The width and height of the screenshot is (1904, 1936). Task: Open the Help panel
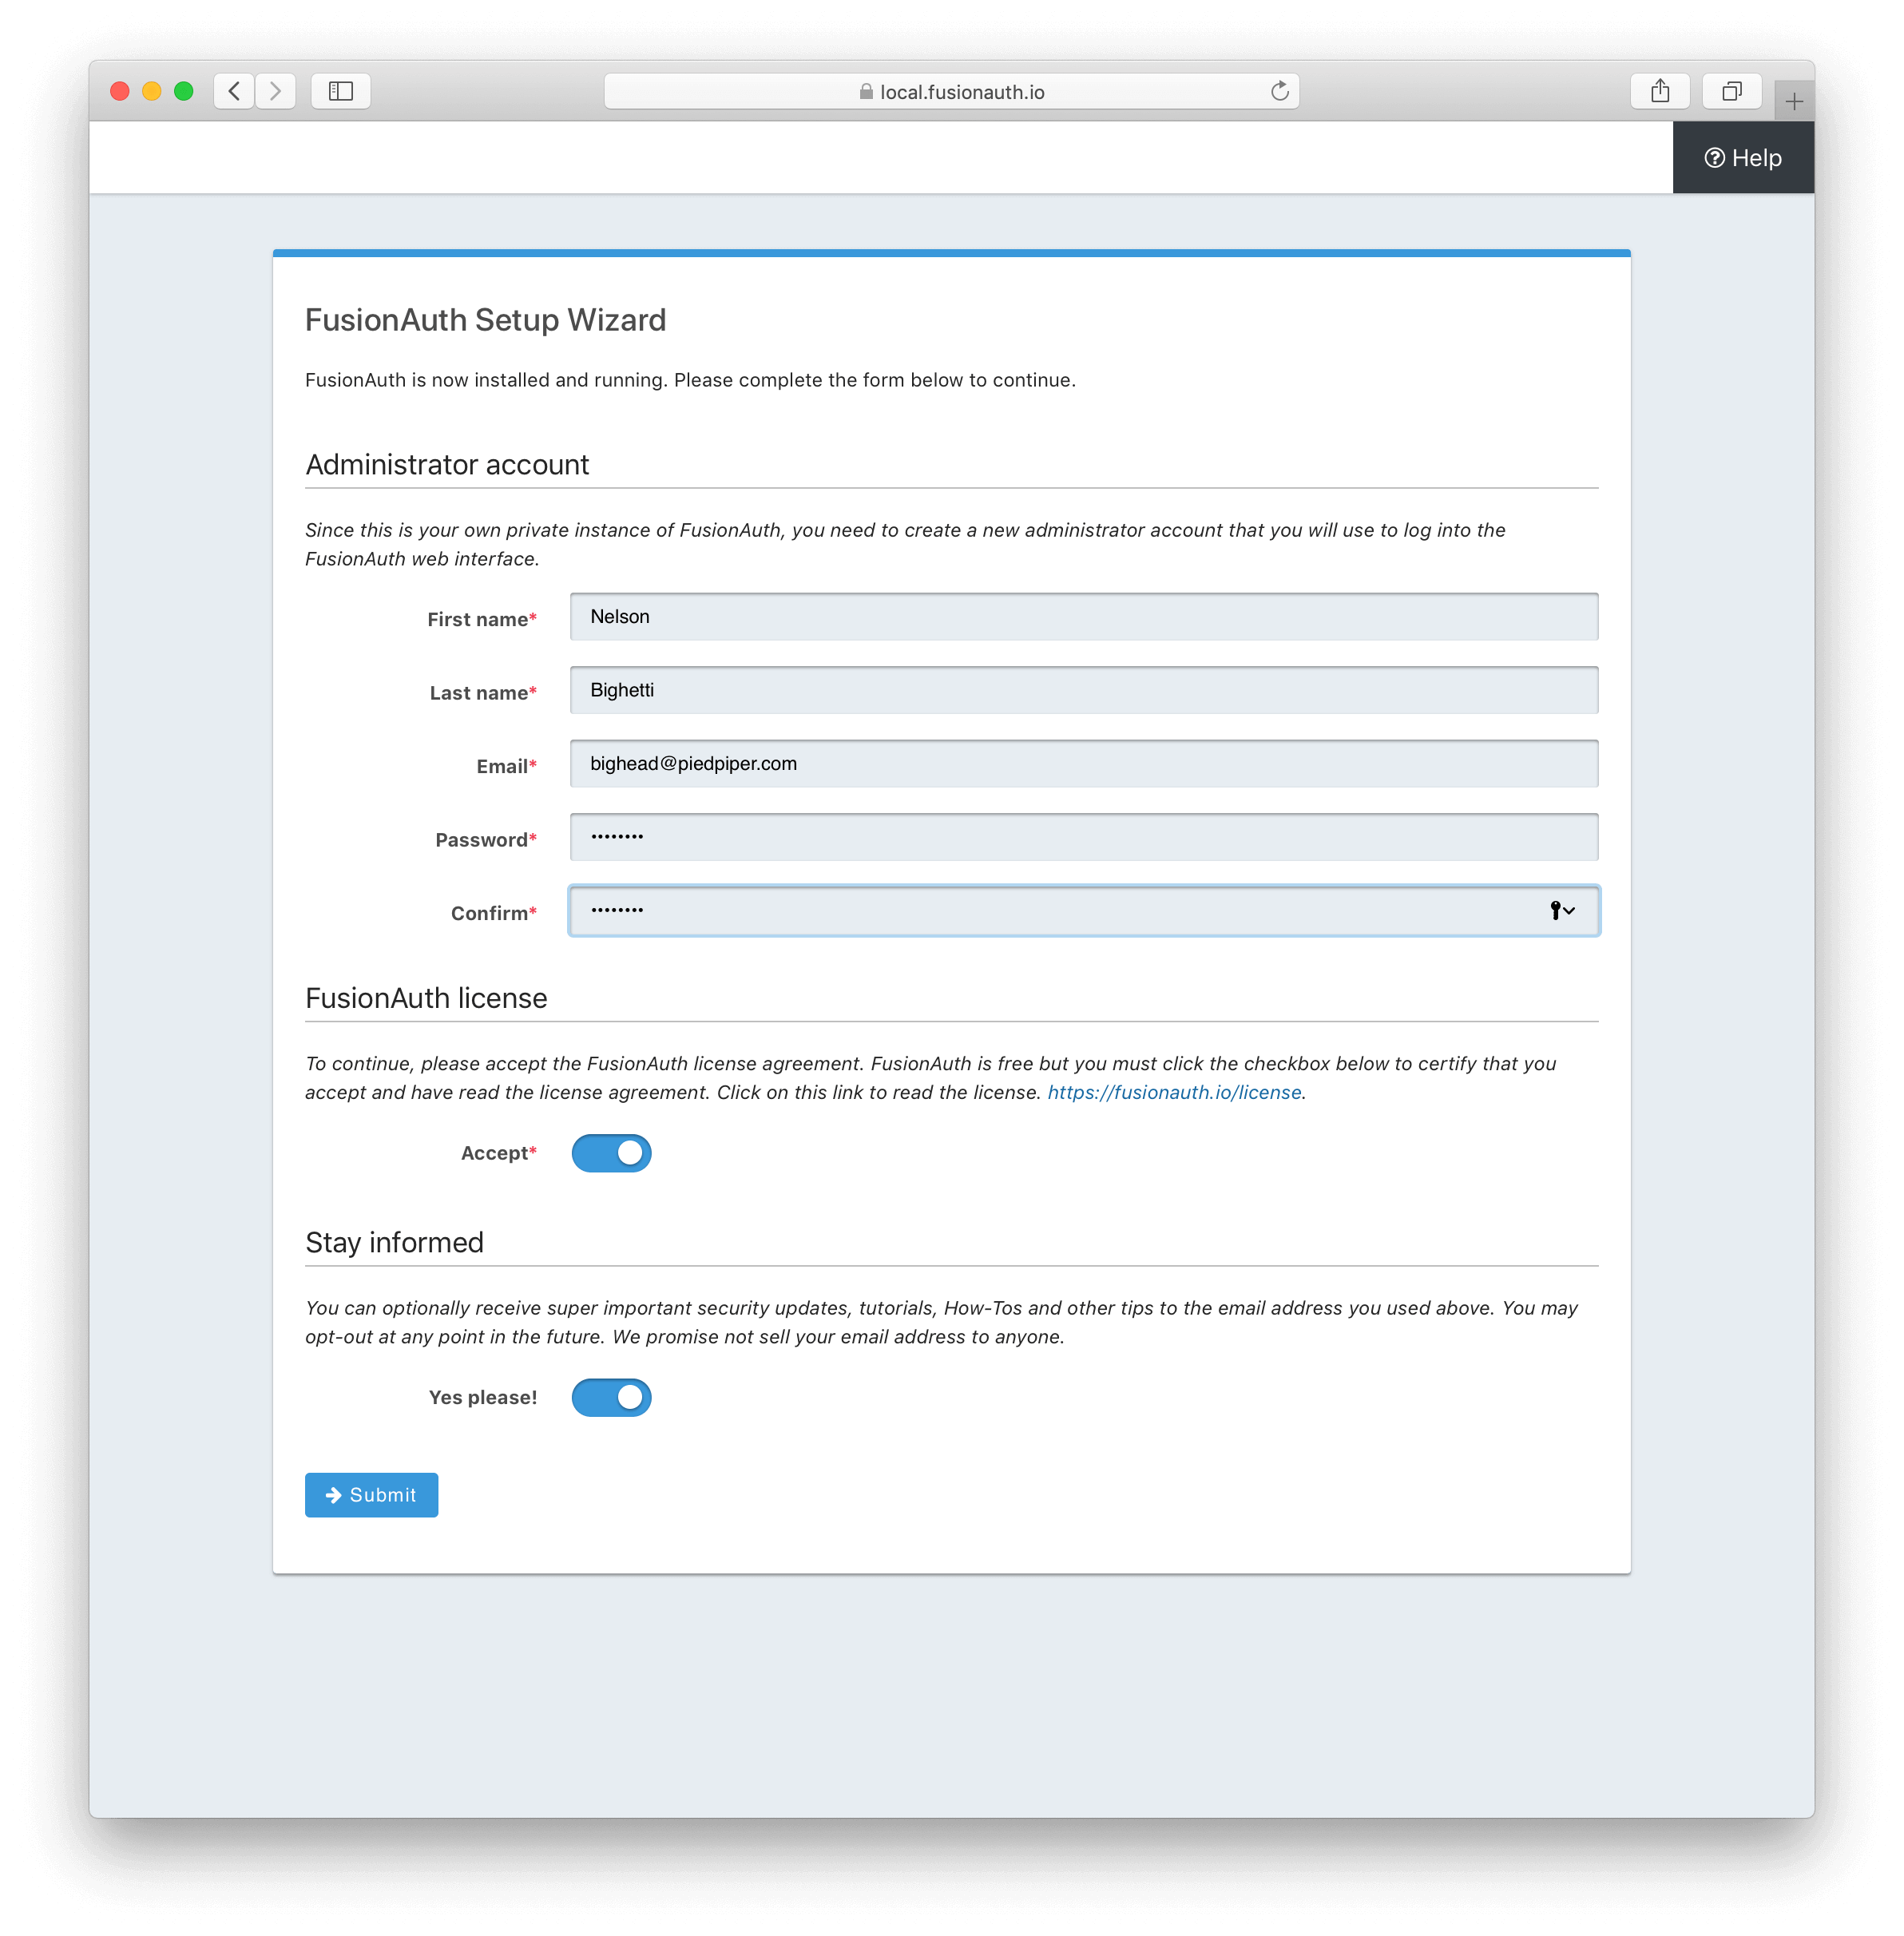click(x=1743, y=157)
